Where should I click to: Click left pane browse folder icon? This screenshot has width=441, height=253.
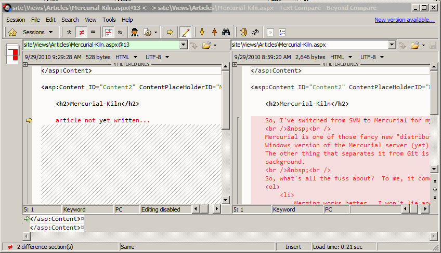coord(206,45)
